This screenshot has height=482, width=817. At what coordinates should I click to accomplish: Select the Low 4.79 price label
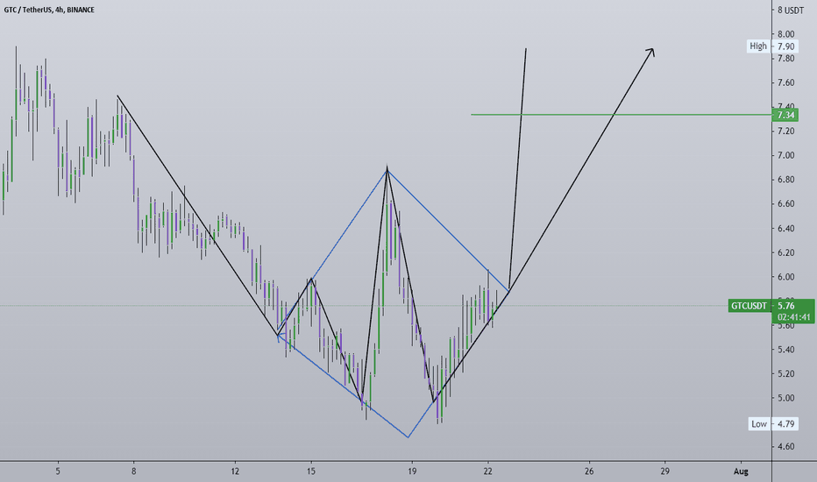pyautogui.click(x=772, y=423)
